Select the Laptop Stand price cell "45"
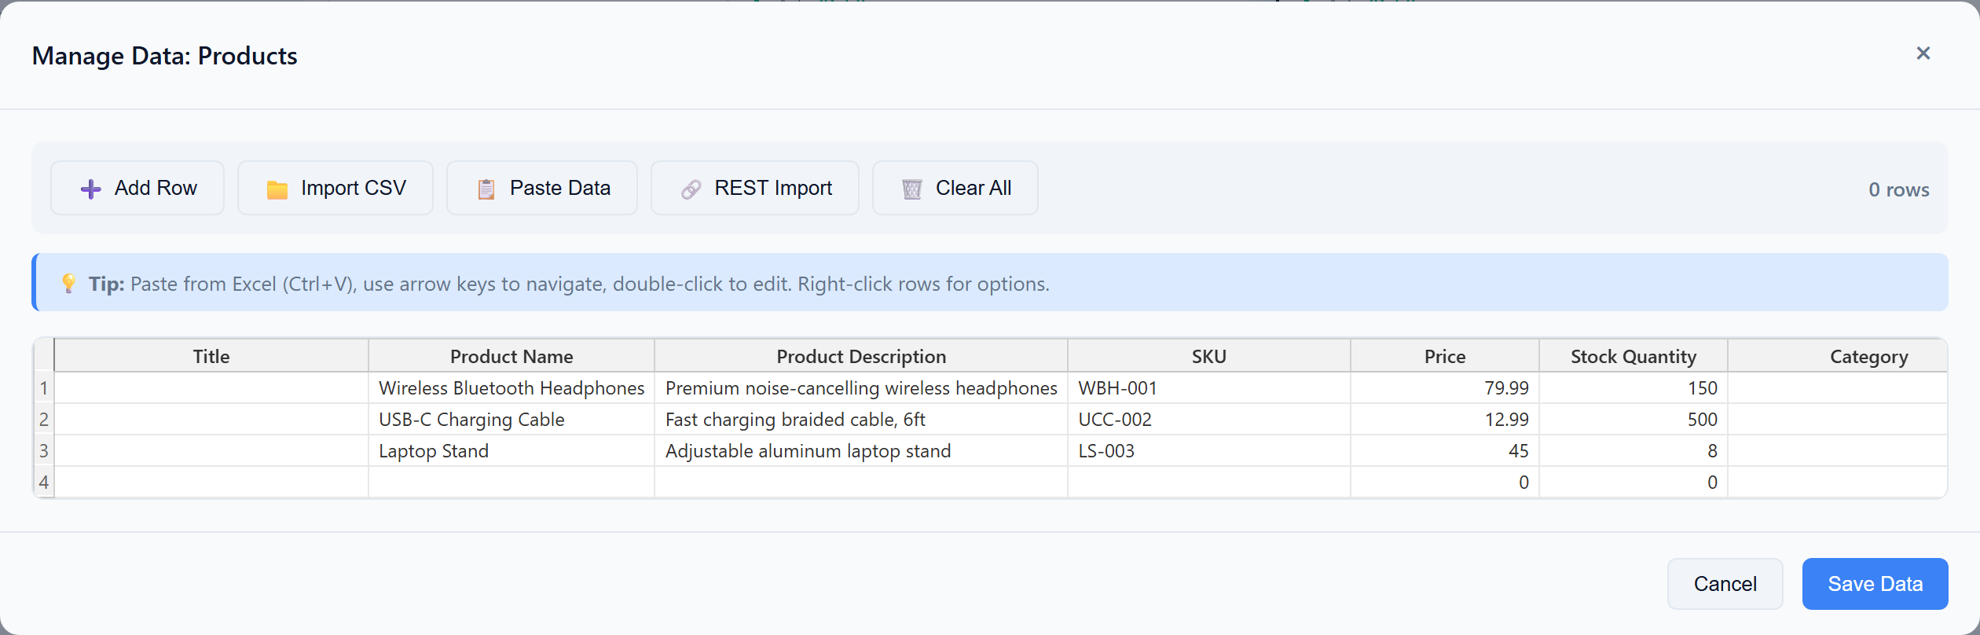This screenshot has width=1980, height=635. pyautogui.click(x=1445, y=451)
